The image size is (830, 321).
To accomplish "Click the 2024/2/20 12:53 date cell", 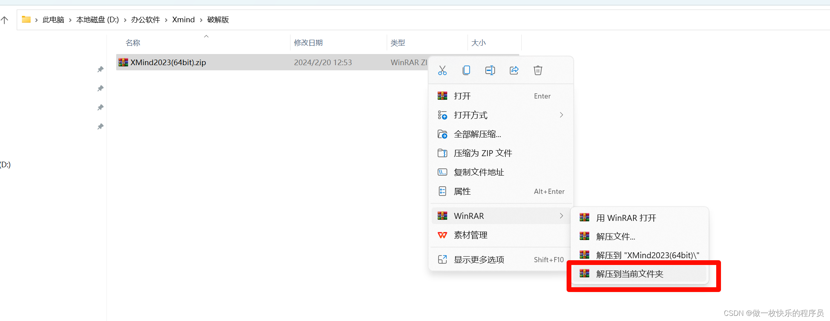I will (x=323, y=62).
